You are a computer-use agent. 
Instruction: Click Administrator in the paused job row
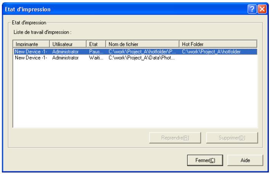66,52
